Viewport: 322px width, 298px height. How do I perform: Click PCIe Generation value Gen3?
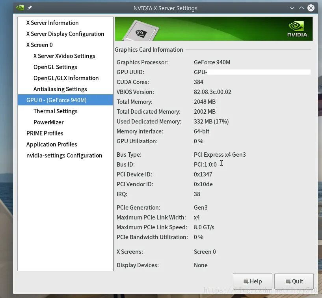point(201,207)
